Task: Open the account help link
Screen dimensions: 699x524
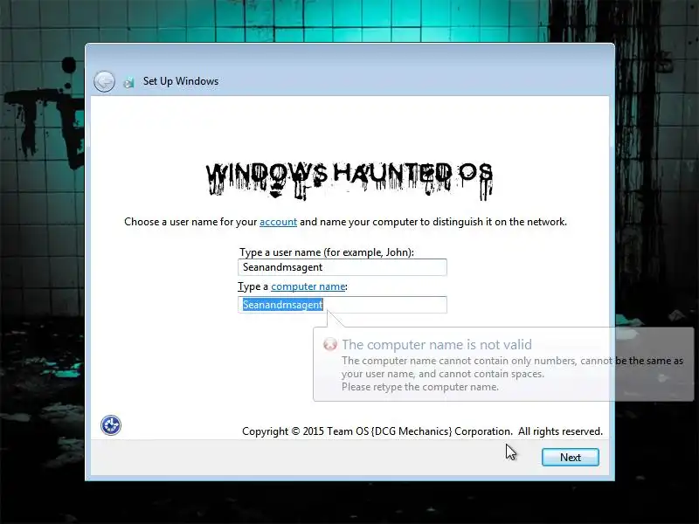Action: pyautogui.click(x=278, y=222)
